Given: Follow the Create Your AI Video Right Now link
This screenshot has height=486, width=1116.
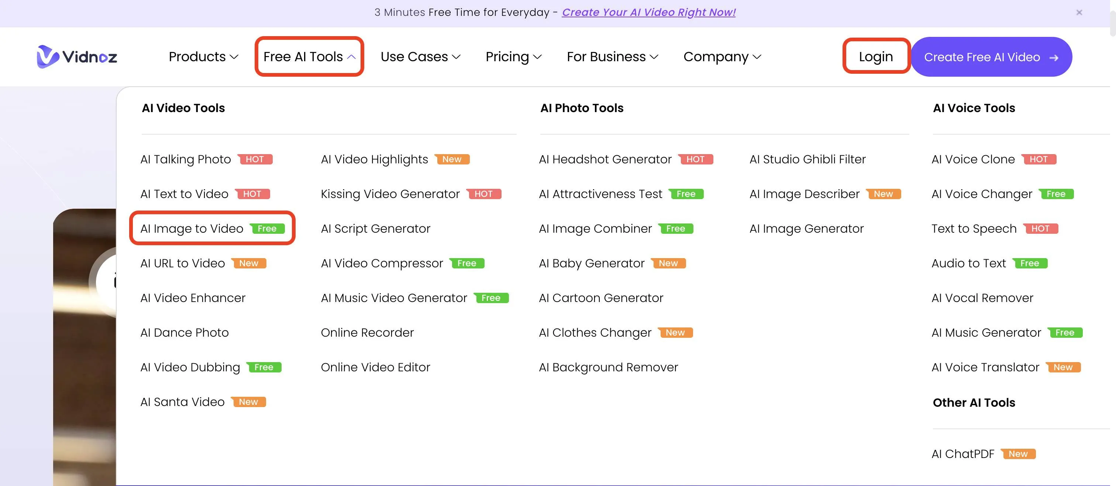Looking at the screenshot, I should click(x=648, y=12).
